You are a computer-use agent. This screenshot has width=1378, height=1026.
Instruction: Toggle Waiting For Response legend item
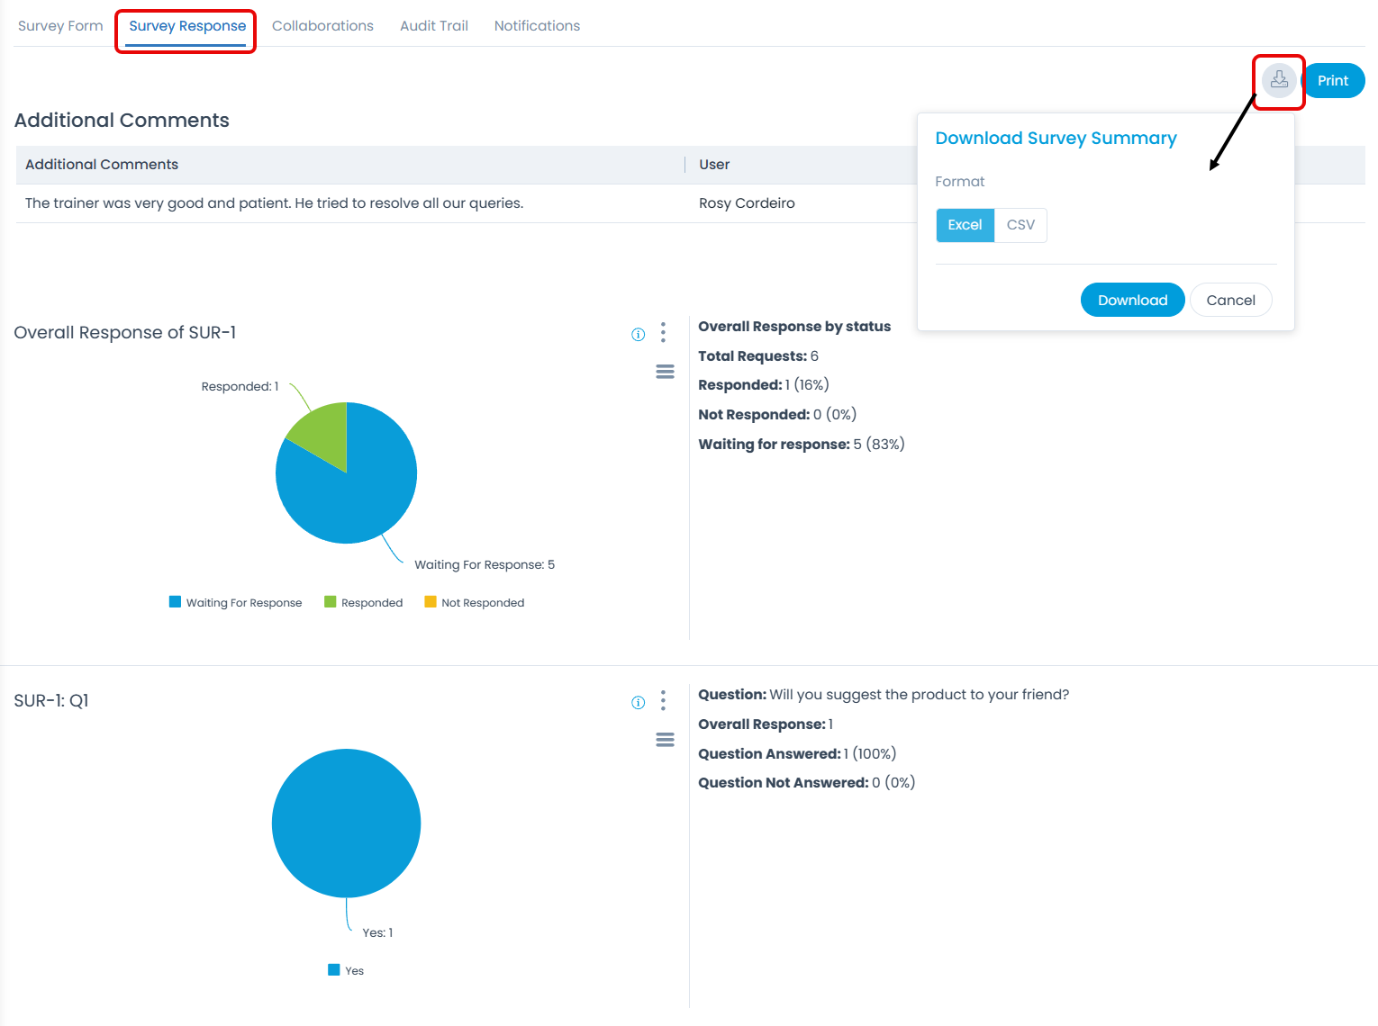(x=236, y=603)
